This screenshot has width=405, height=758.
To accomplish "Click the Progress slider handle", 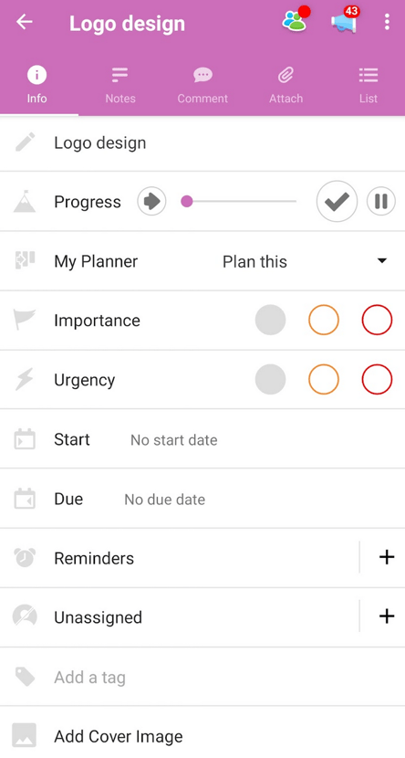I will point(187,202).
